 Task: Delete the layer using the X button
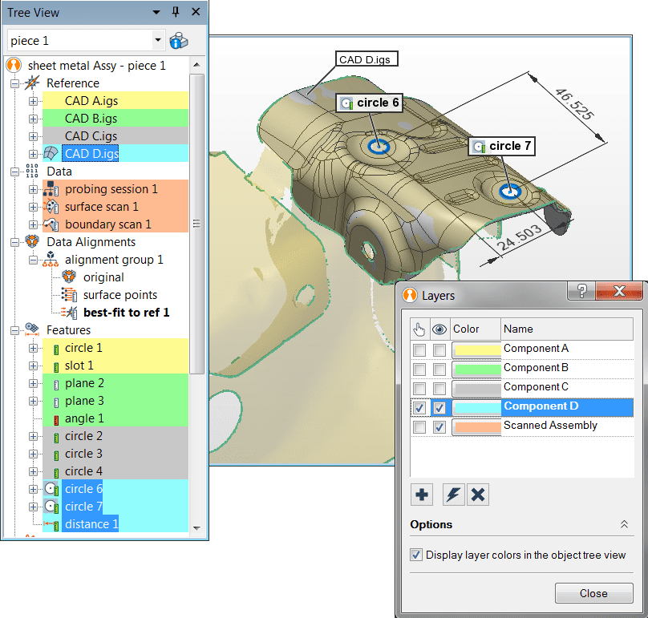478,495
